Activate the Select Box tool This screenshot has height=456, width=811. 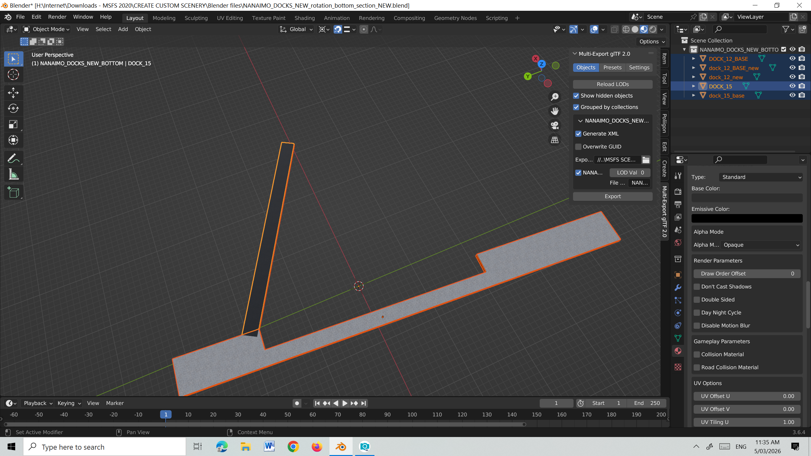[13, 59]
